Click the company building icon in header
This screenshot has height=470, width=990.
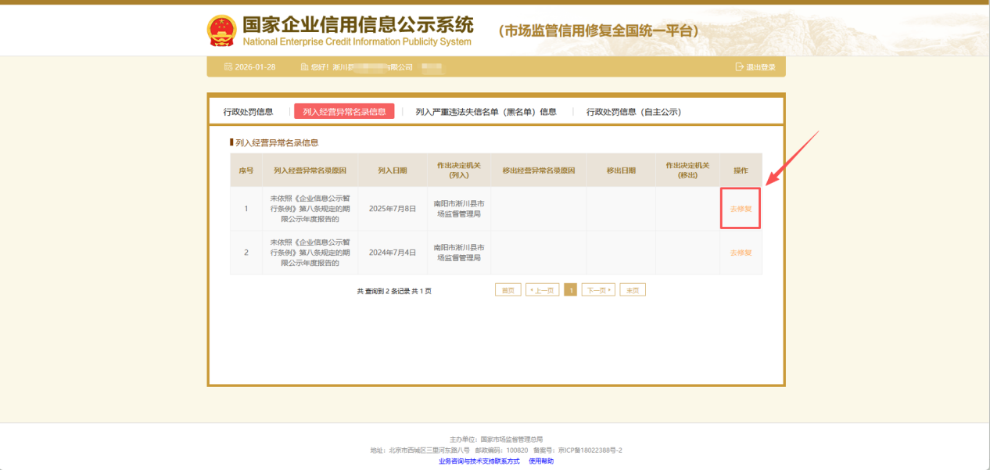click(304, 67)
